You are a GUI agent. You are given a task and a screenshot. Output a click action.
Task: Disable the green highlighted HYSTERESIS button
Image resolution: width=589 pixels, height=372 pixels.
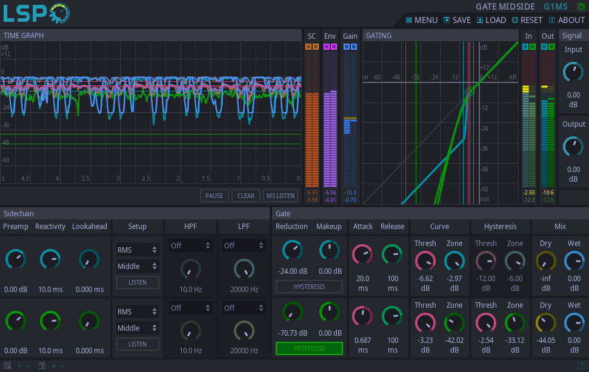tap(309, 348)
